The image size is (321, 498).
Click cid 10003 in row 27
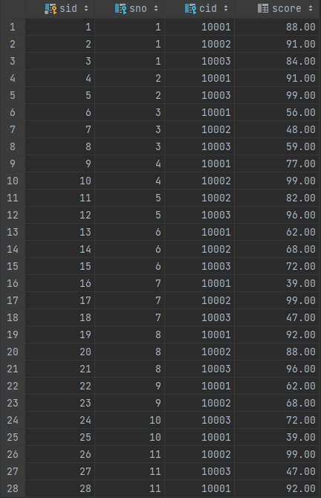point(199,471)
